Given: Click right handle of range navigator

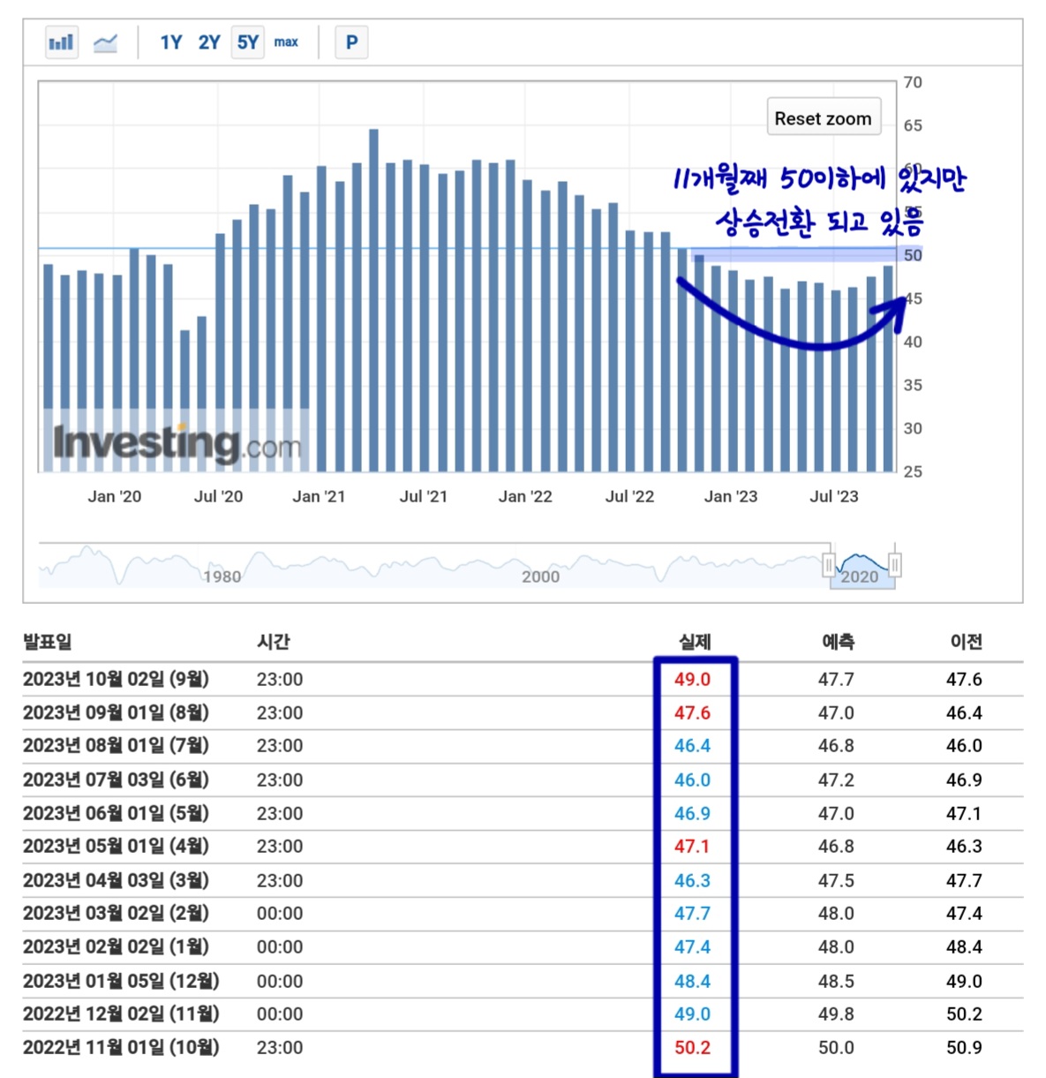Looking at the screenshot, I should 895,563.
